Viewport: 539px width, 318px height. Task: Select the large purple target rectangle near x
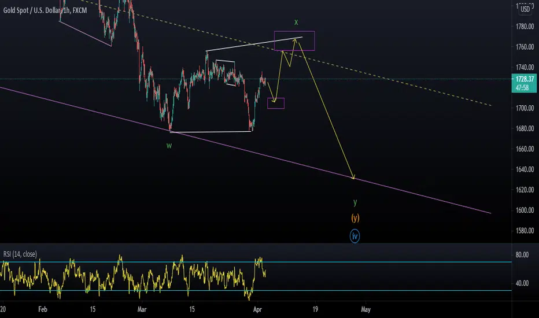pyautogui.click(x=294, y=41)
